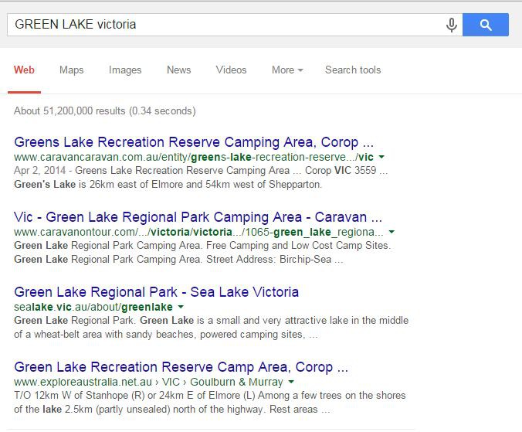
Task: Click the www.exploreaustralia.net.au green URL text
Action: (77, 382)
